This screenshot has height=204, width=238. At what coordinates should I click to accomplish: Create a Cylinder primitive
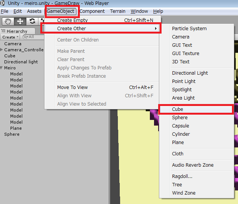[196, 134]
